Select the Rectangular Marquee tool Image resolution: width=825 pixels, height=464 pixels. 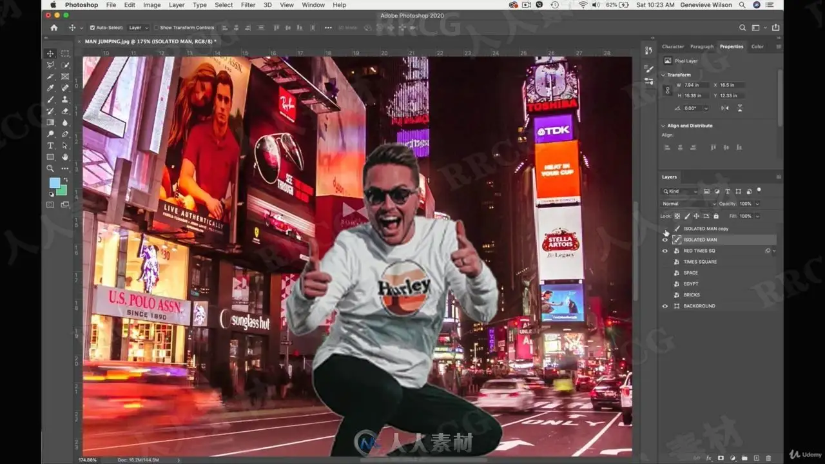point(65,53)
